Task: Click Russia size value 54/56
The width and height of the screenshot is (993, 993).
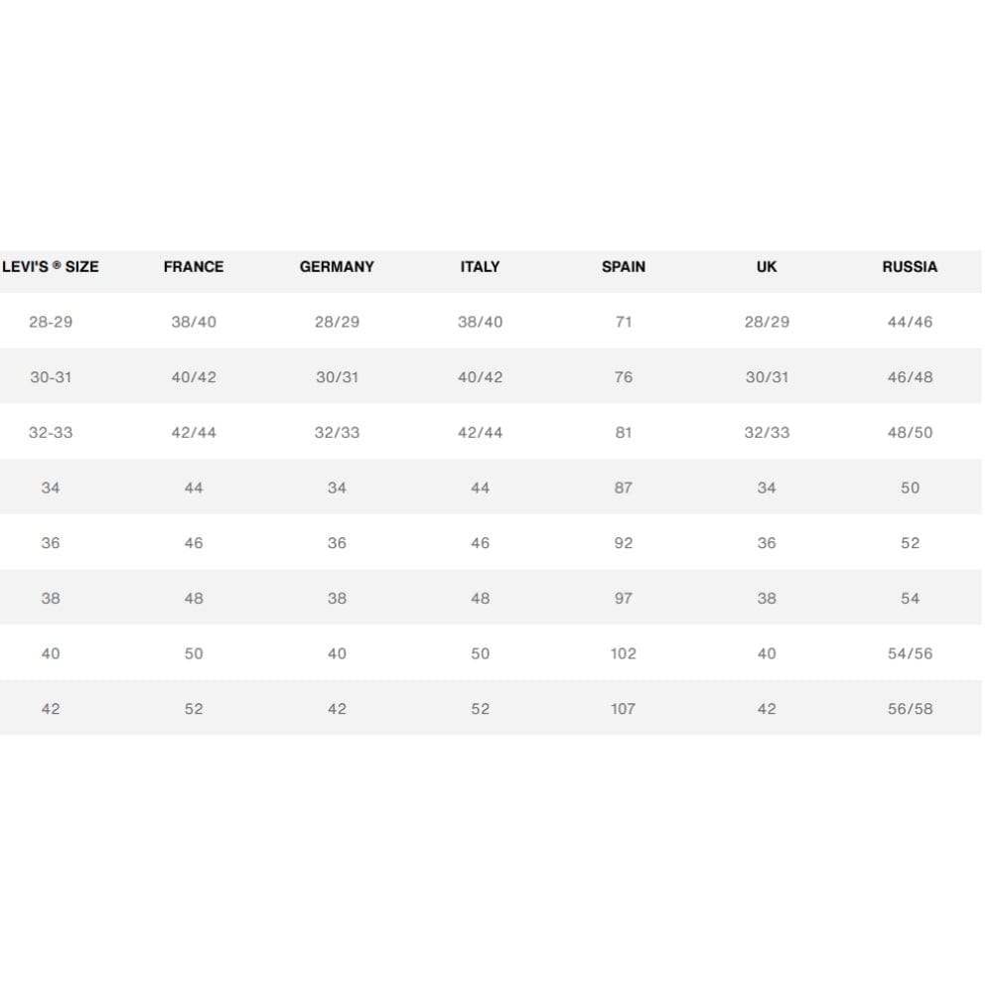Action: [x=910, y=653]
